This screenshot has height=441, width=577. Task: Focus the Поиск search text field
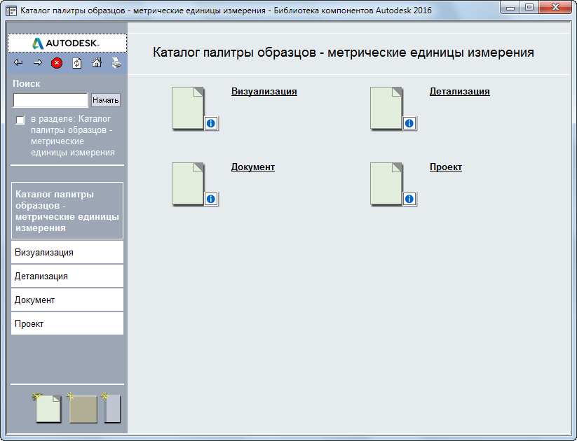coord(50,100)
